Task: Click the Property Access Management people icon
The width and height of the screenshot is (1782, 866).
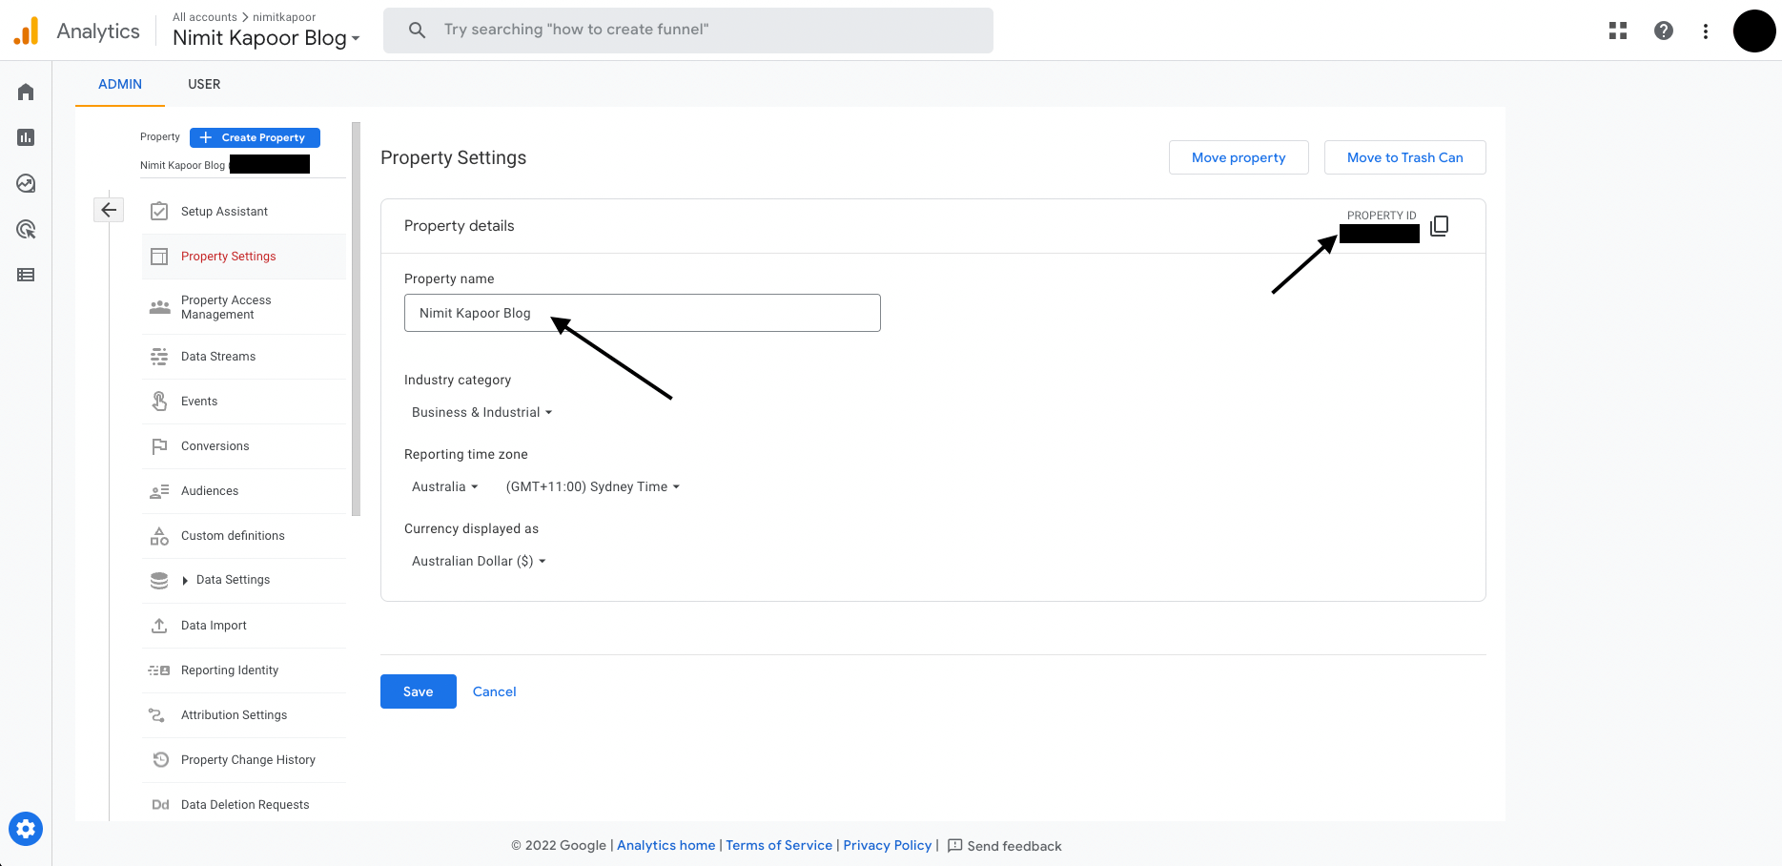Action: pyautogui.click(x=159, y=307)
